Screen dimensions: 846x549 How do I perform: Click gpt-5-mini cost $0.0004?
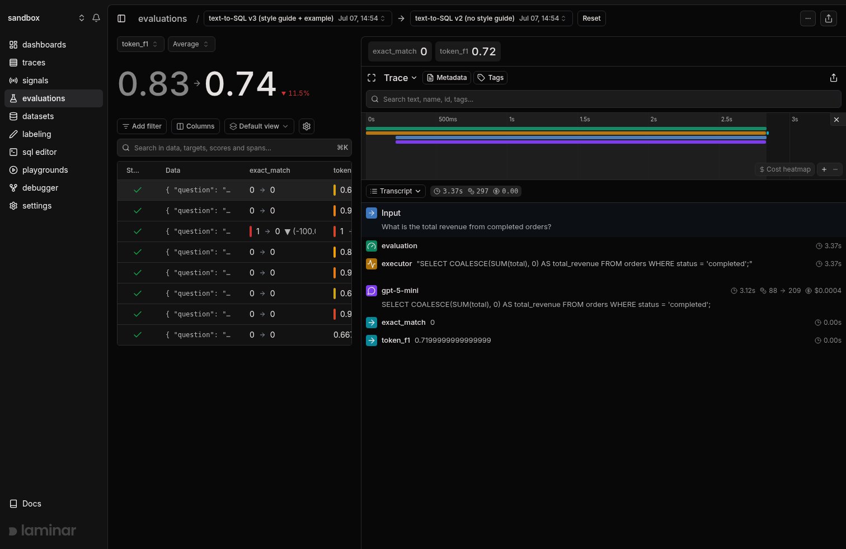pos(823,291)
